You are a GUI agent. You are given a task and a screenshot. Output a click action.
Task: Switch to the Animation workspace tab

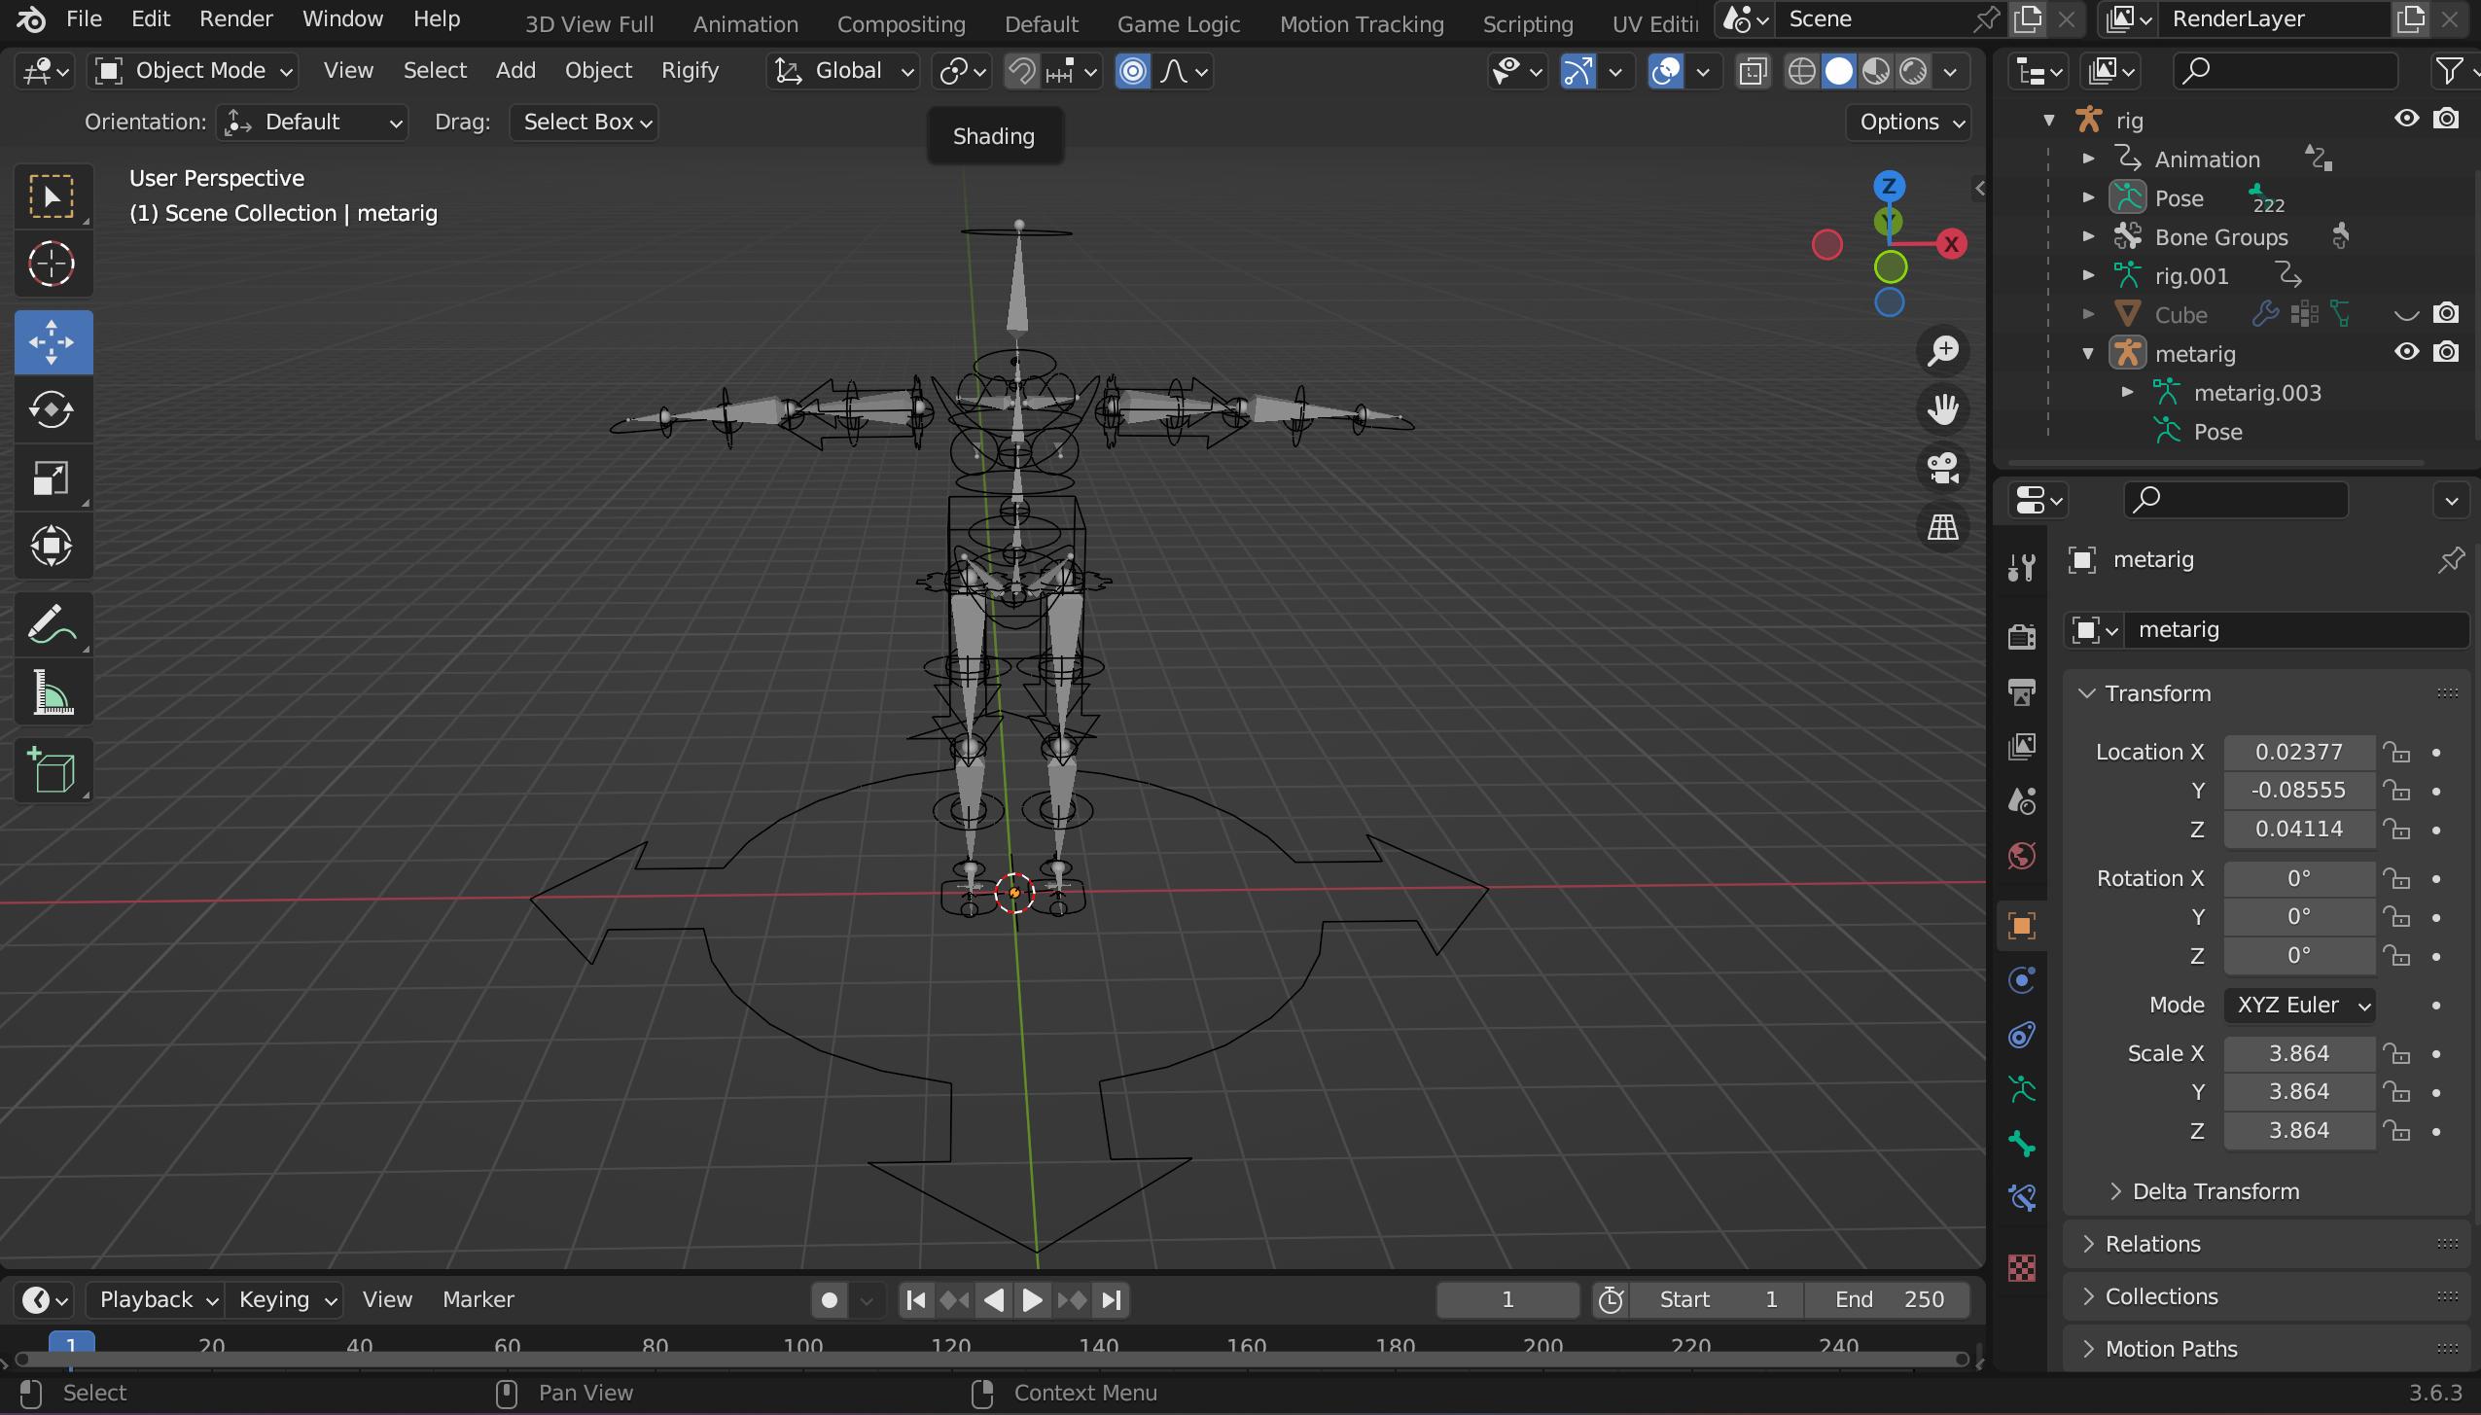tap(746, 24)
